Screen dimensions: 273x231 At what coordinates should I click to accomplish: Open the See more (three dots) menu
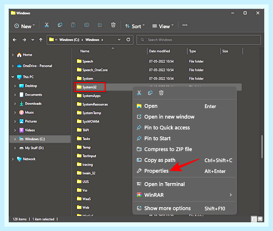[x=185, y=25]
